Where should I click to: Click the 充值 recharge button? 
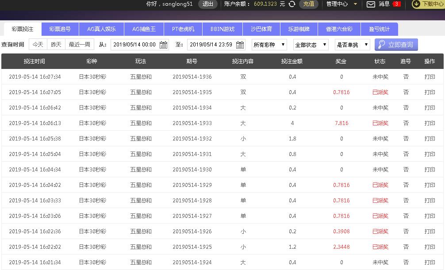tap(309, 4)
